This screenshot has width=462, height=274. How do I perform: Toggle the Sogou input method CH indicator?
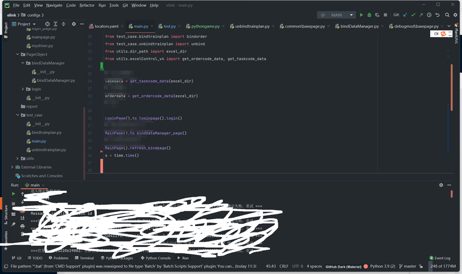click(x=436, y=34)
